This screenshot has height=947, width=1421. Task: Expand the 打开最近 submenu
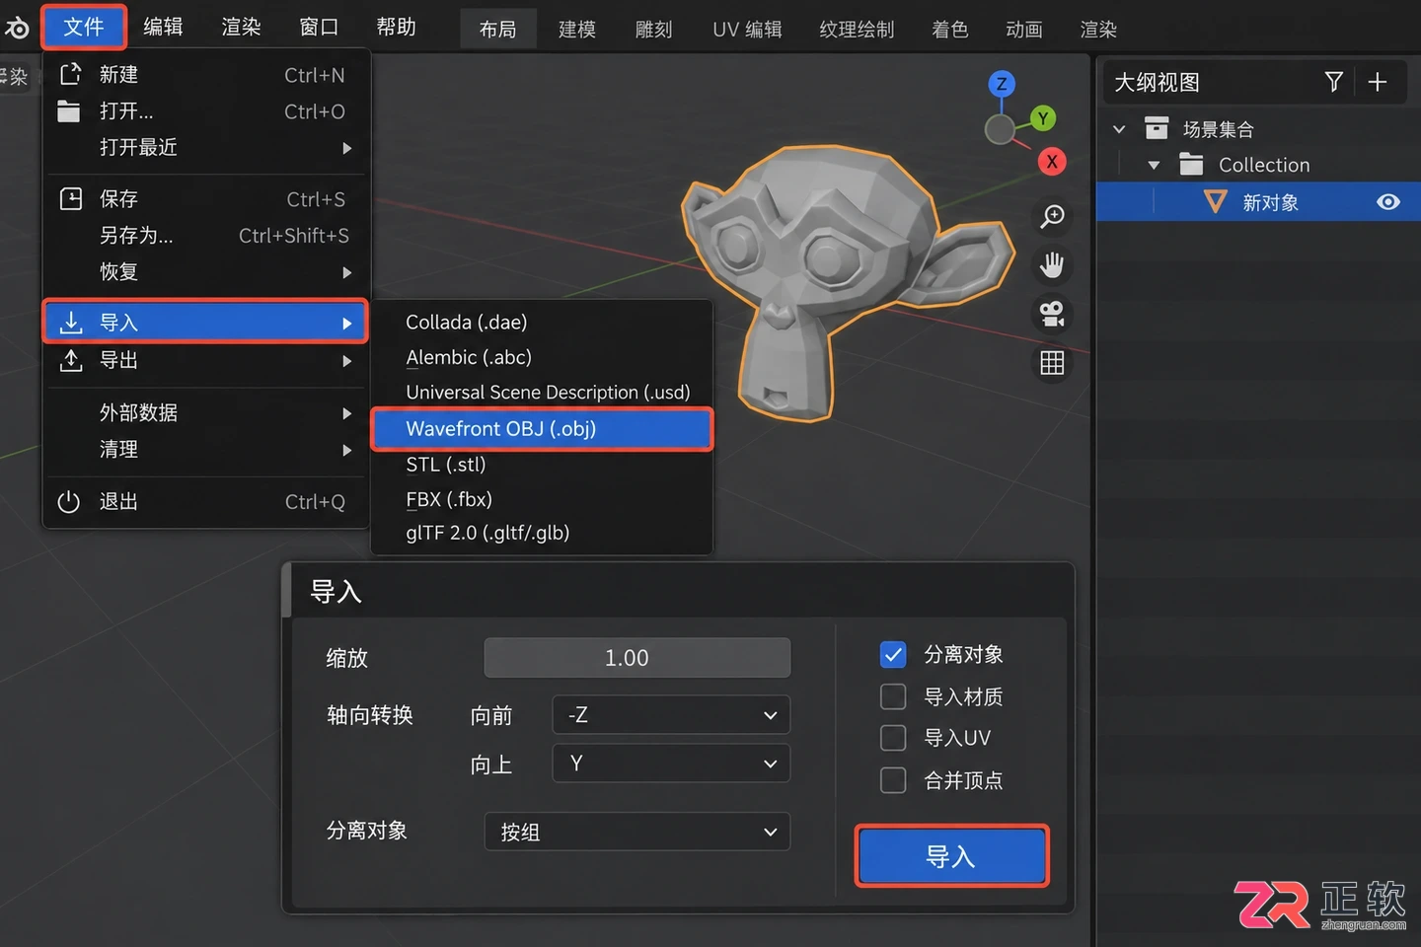click(205, 148)
